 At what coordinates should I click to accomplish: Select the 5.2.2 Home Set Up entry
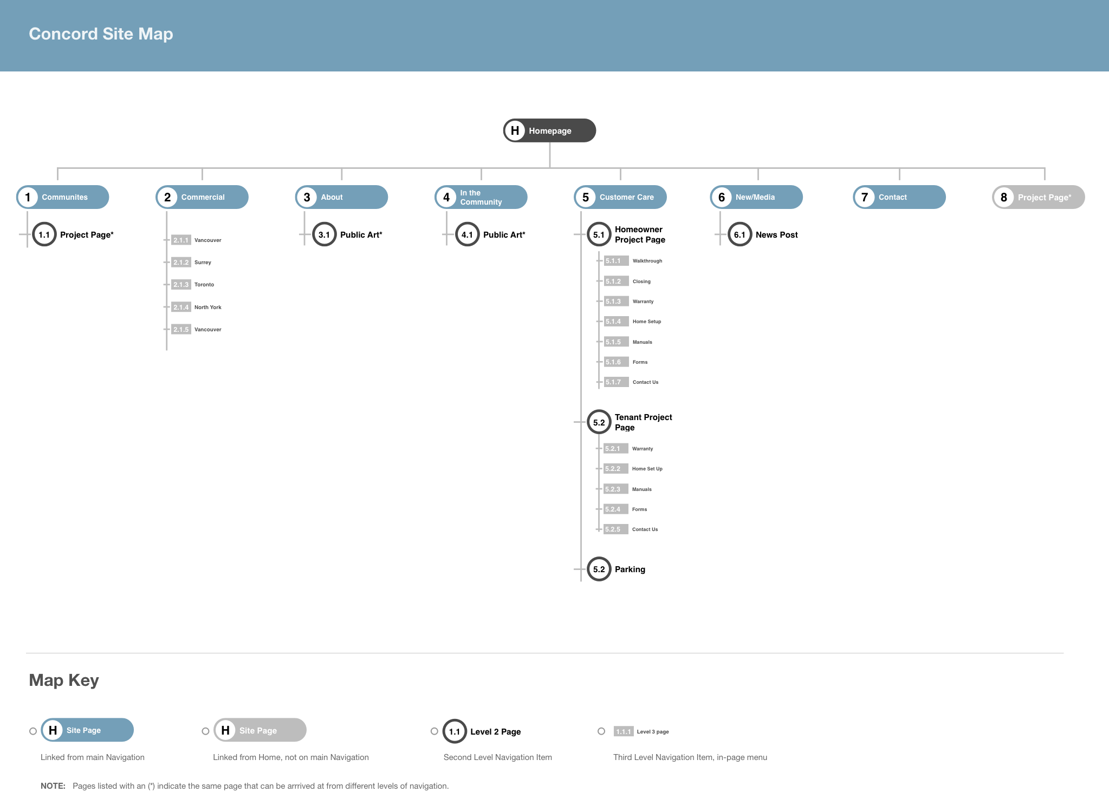633,469
